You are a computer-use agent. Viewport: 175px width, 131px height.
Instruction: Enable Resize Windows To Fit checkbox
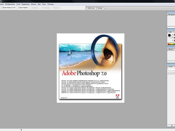[x=2, y=8]
